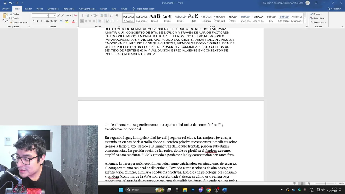Screen dimensions: 345x194
Task: Apply paragraph shading paint bucket
Action: pos(107,21)
